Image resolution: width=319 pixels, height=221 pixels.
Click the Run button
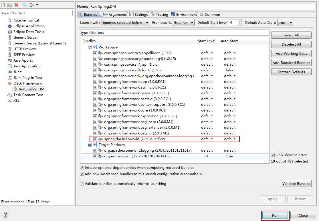pos(275,215)
